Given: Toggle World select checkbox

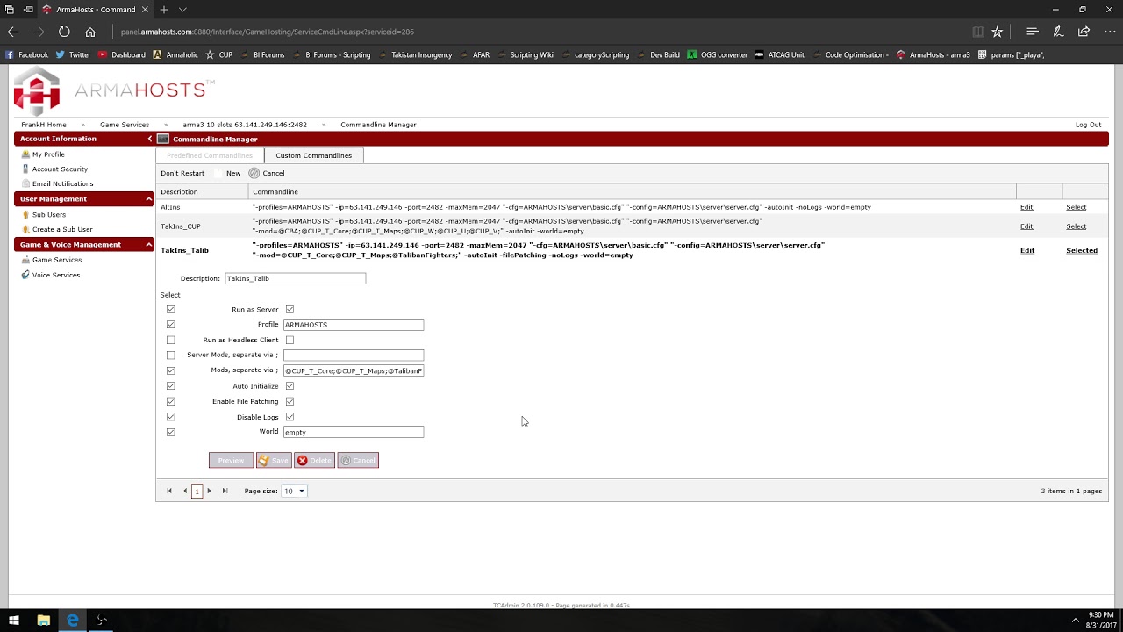Looking at the screenshot, I should tap(171, 432).
